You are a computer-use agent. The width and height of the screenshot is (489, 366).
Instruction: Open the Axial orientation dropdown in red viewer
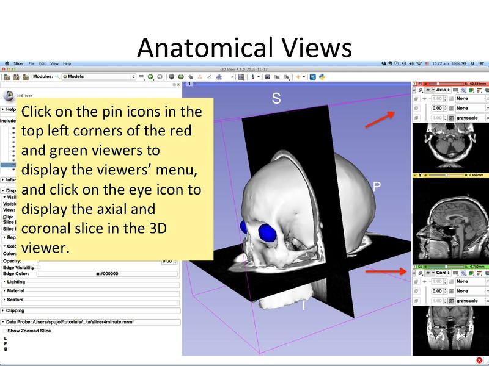coord(442,90)
